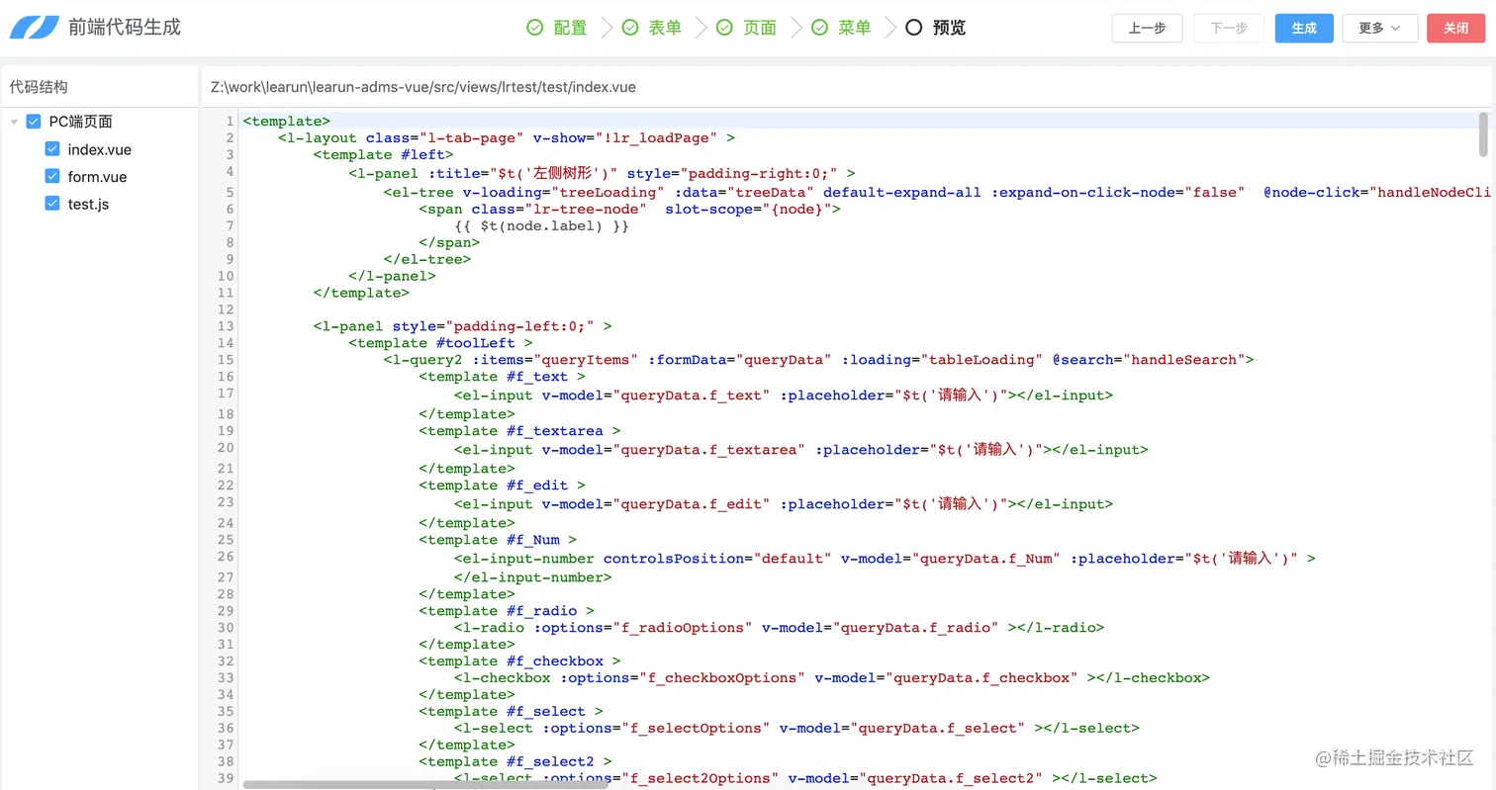Viewport: 1496px width, 790px height.
Task: Click the {{ $t(node.label) }} code line
Action: pos(541,225)
